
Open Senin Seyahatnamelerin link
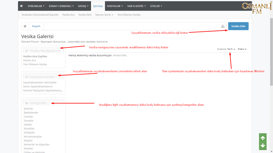click(x=38, y=86)
